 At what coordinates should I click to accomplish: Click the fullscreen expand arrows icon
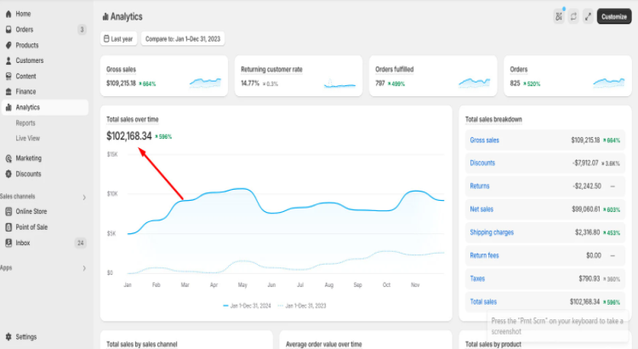[x=588, y=16]
